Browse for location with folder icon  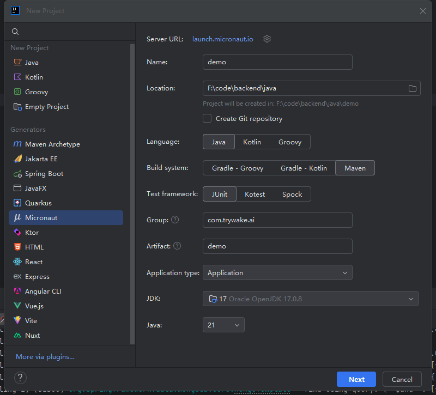click(x=413, y=88)
